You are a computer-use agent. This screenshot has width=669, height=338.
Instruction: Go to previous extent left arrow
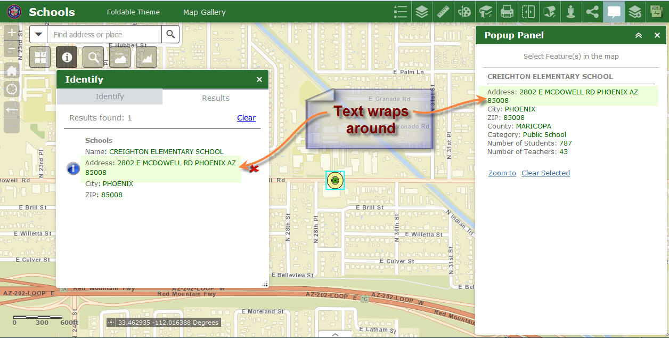pyautogui.click(x=12, y=109)
